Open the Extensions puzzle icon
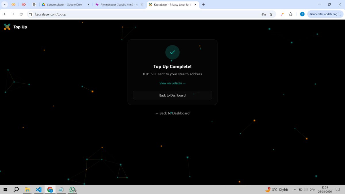 pos(290,14)
